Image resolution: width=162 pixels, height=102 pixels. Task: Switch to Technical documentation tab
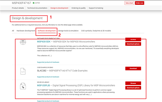[x=37, y=8]
